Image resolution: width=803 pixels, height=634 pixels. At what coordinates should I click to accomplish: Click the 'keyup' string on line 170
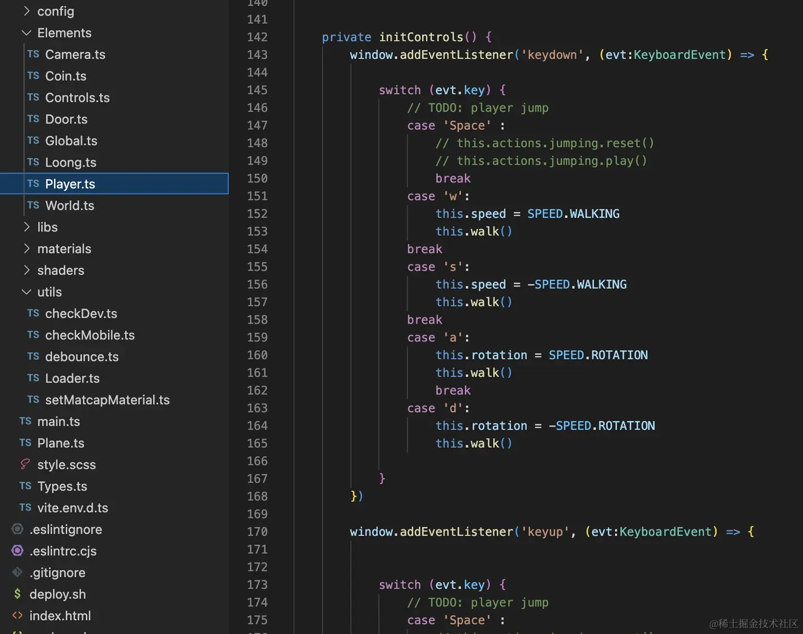545,532
